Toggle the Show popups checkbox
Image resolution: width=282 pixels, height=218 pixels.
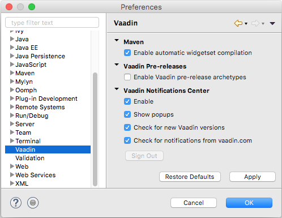tap(127, 114)
